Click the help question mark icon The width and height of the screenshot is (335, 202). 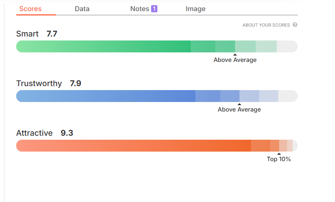click(x=295, y=25)
